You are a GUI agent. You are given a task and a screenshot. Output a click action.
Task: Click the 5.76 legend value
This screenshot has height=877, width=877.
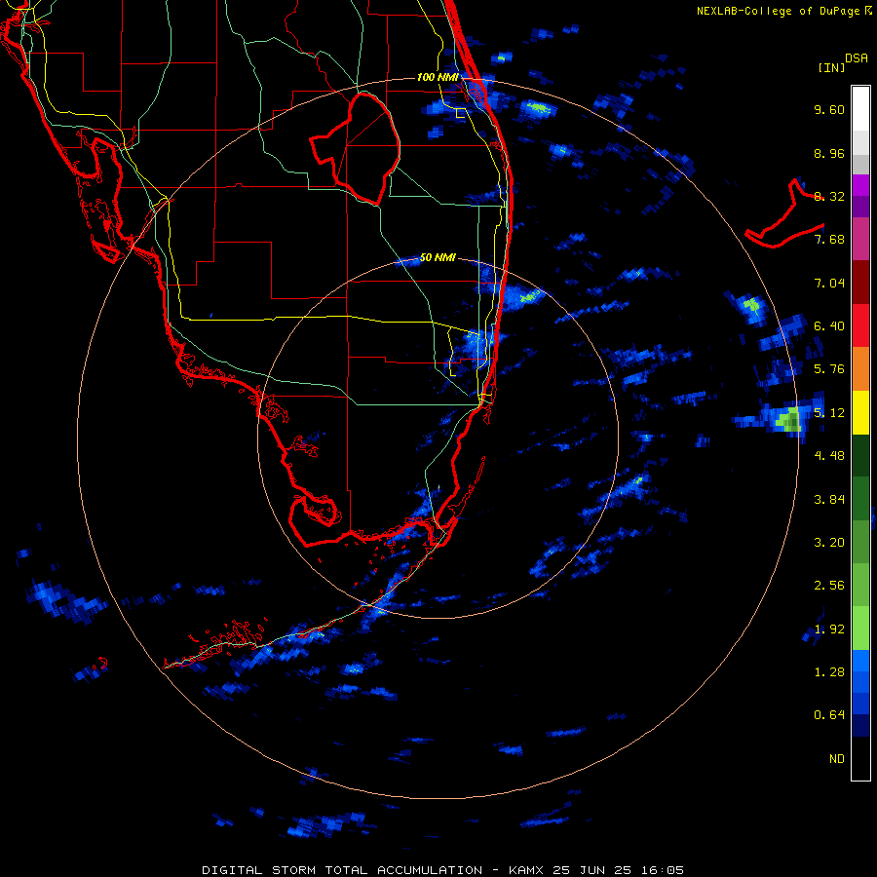point(829,369)
